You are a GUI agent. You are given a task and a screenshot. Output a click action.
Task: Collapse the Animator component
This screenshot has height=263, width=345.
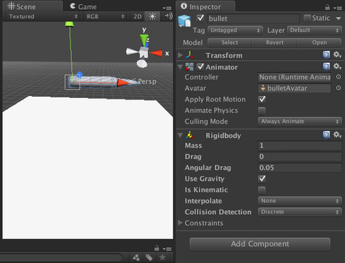[x=180, y=67]
